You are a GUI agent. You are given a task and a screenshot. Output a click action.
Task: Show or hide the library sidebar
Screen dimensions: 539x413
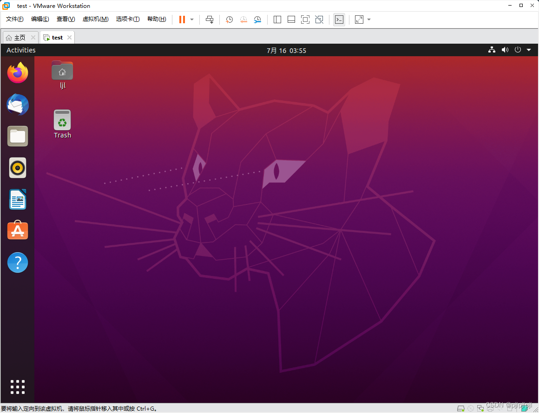[x=277, y=20]
